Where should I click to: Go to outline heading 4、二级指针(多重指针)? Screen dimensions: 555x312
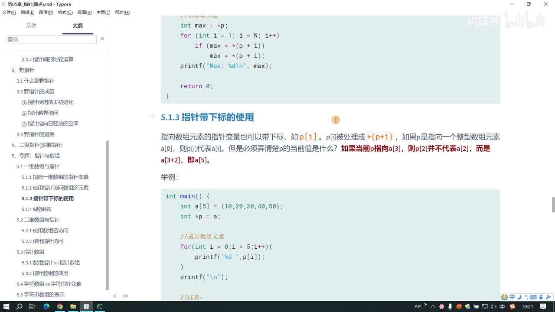coord(37,145)
